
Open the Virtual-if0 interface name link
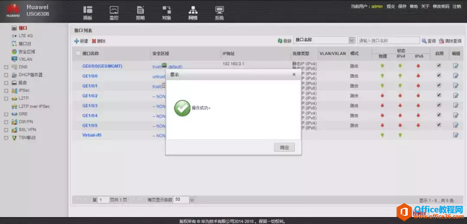[x=92, y=135]
